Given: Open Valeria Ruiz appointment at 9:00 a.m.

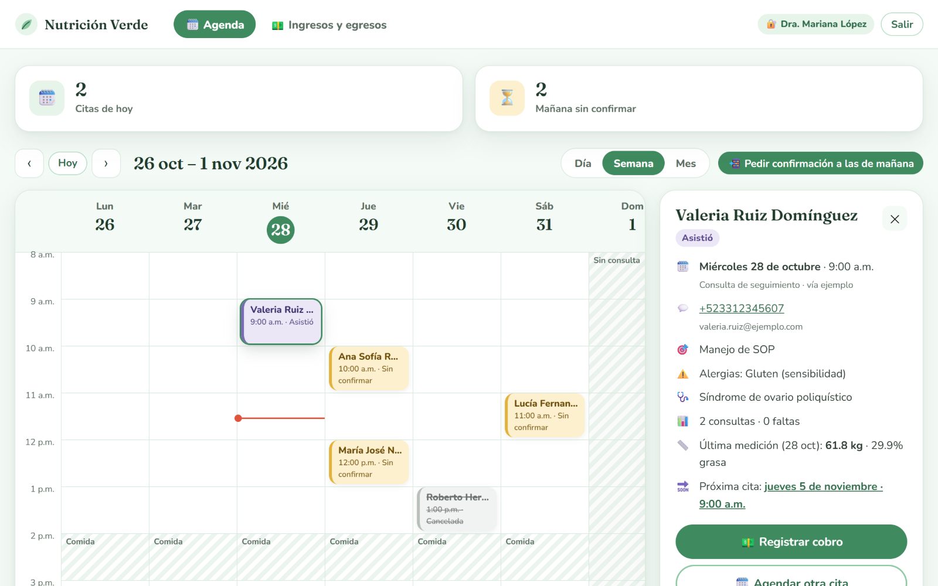Looking at the screenshot, I should (x=281, y=322).
